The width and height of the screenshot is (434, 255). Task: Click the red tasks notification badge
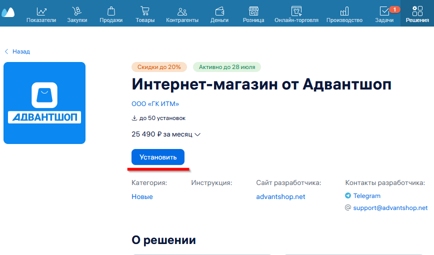394,9
